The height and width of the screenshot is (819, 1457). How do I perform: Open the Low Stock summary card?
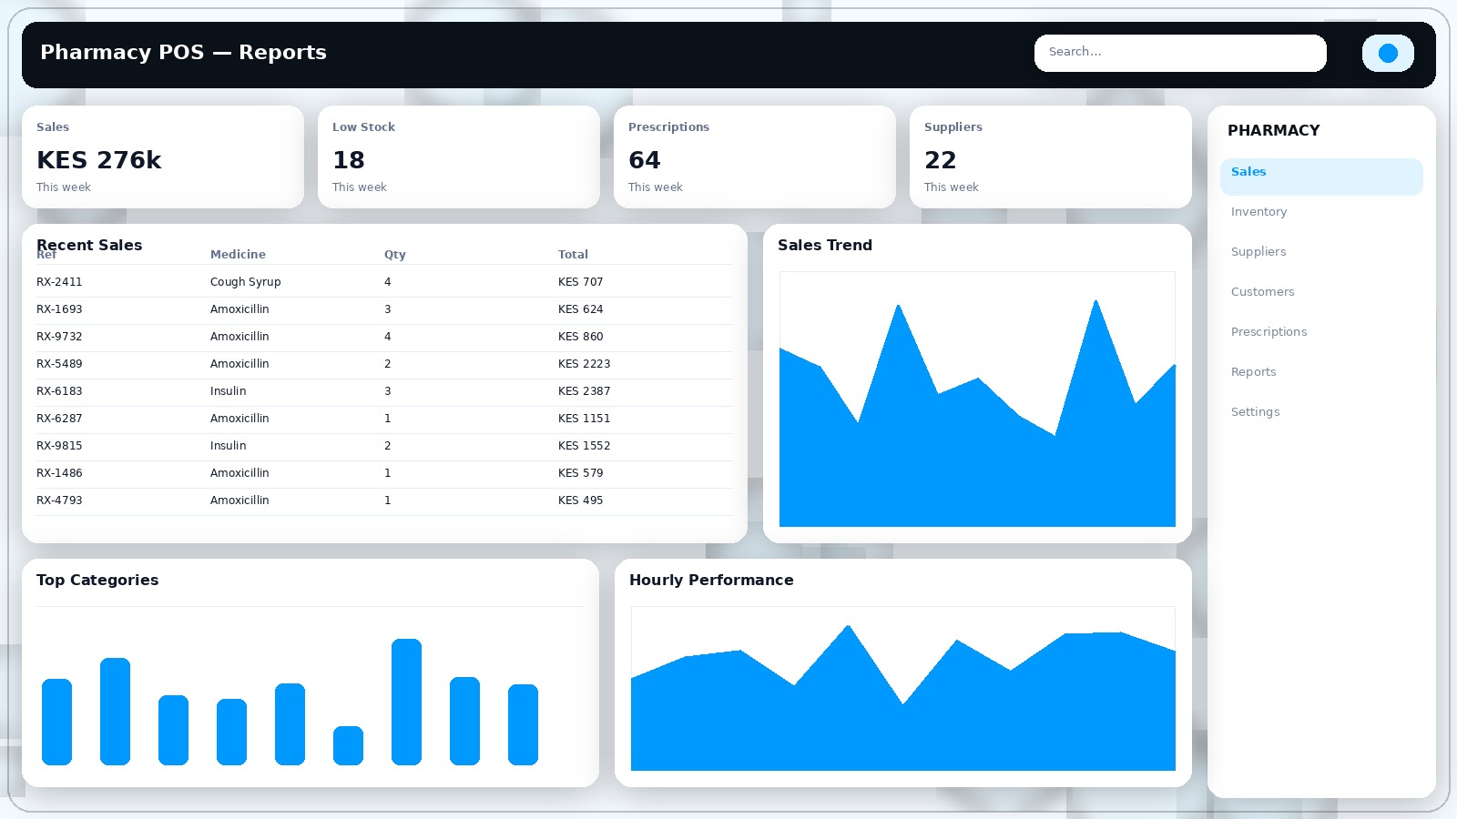click(459, 157)
